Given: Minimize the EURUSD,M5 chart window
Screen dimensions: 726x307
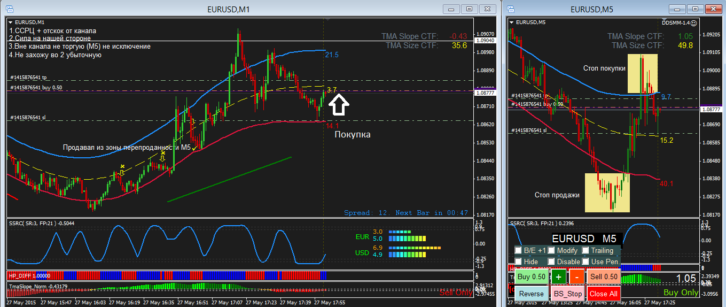Looking at the screenshot, I should (x=677, y=9).
